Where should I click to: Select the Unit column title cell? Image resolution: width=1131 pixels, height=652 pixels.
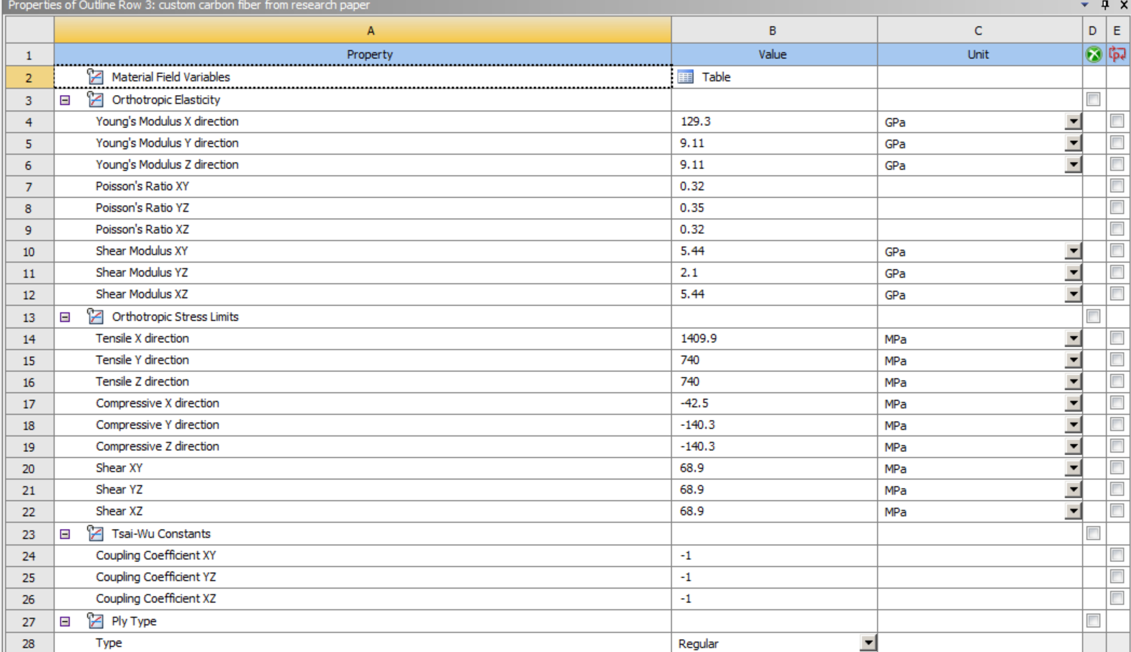click(980, 55)
